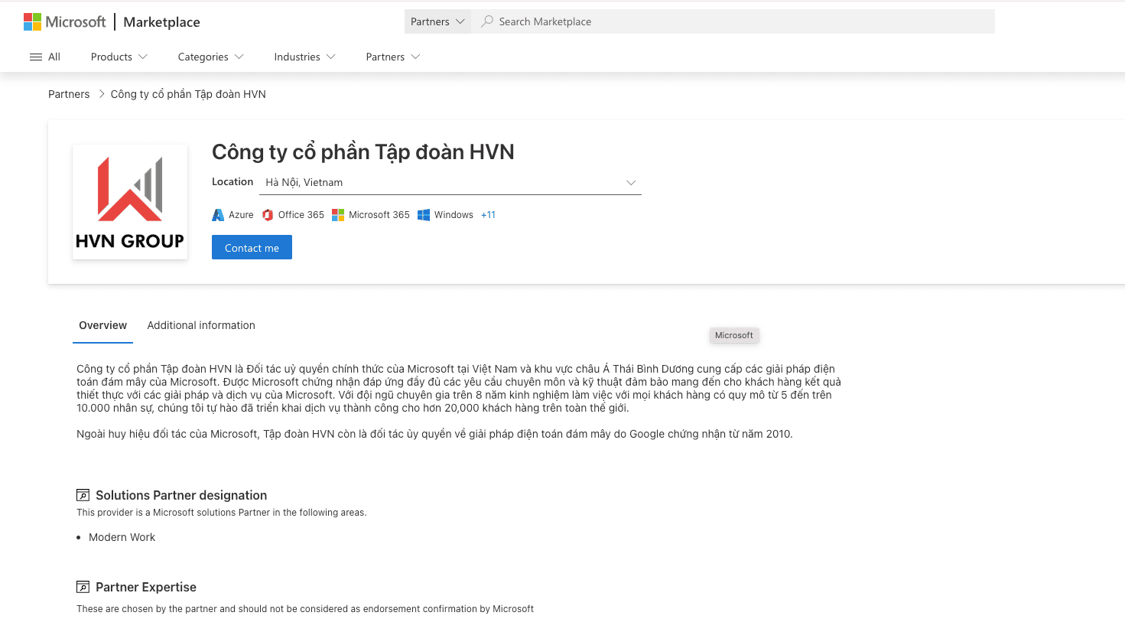Open the Products dropdown
Screen dimensions: 1125x632
point(119,56)
